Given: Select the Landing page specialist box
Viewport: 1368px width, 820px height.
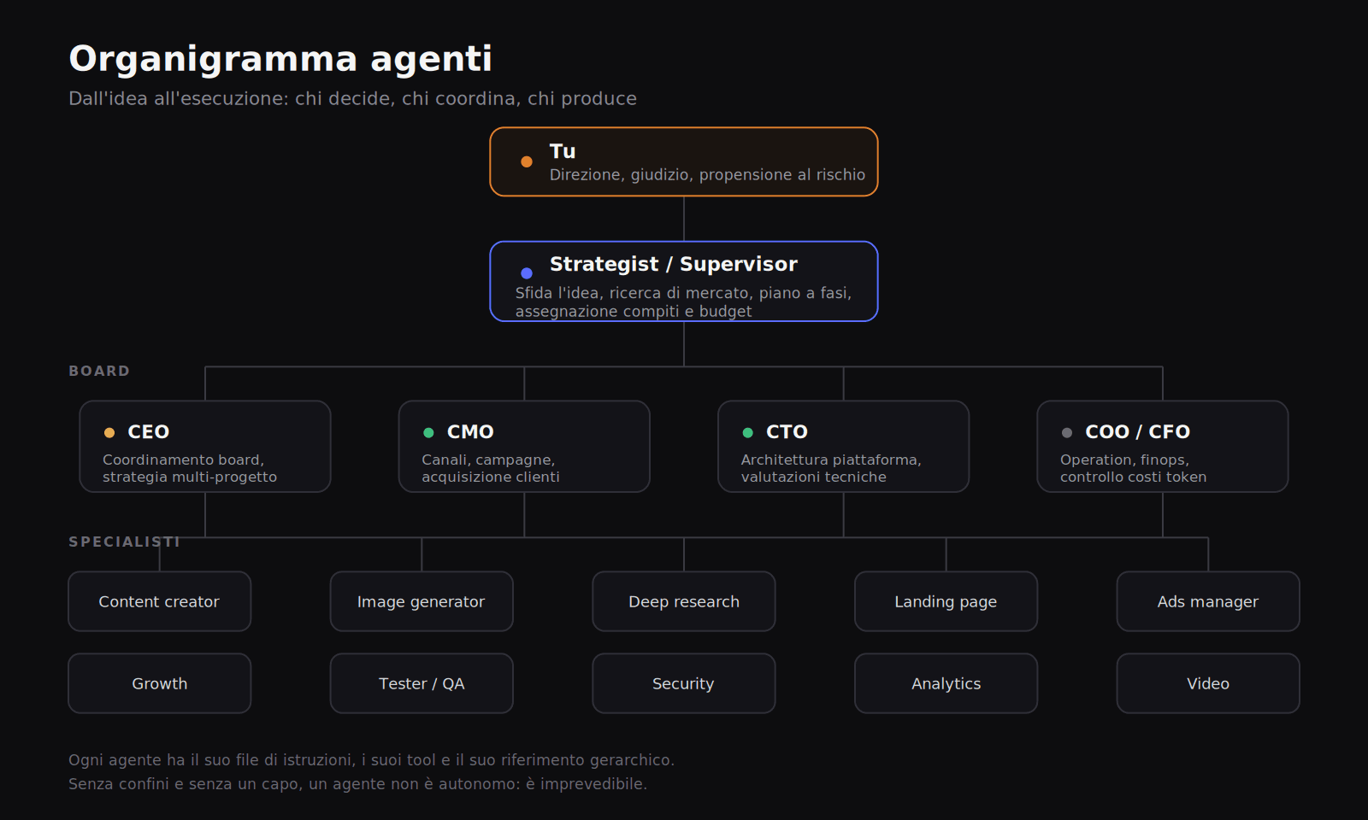Looking at the screenshot, I should [x=946, y=601].
